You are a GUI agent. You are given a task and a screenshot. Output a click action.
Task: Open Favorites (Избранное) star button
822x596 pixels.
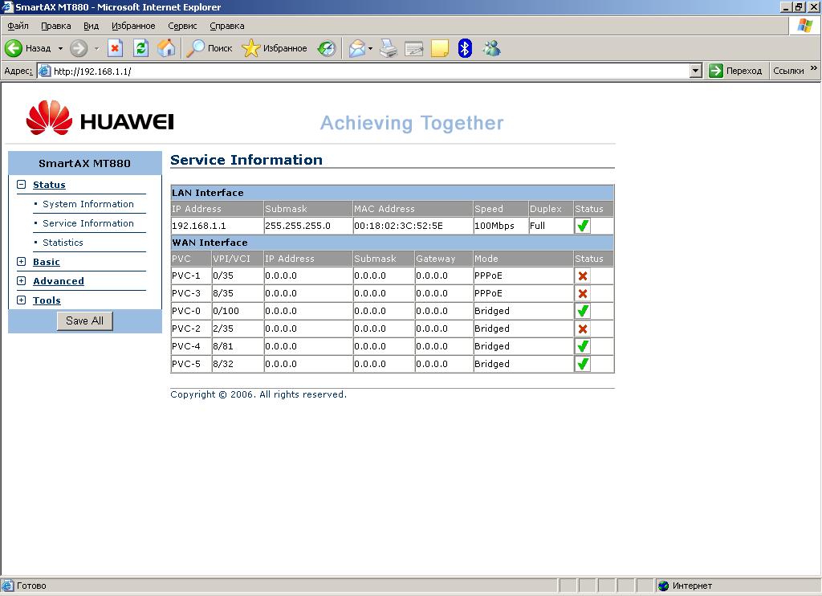275,48
